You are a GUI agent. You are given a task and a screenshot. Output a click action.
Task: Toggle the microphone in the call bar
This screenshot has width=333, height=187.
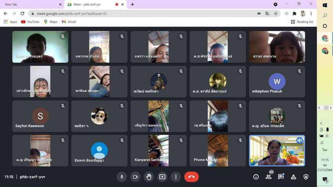(121, 177)
